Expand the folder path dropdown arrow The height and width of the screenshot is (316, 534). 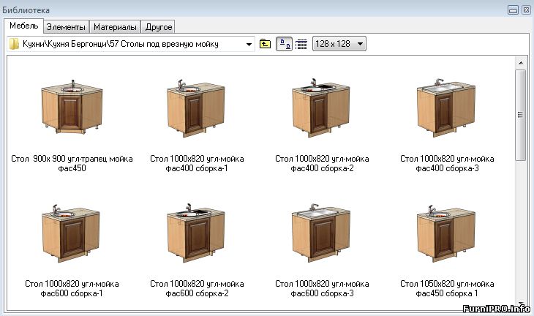click(x=249, y=44)
